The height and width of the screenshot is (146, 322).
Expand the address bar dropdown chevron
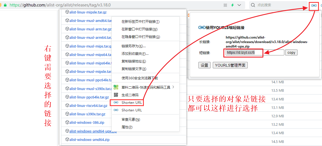(239, 5)
